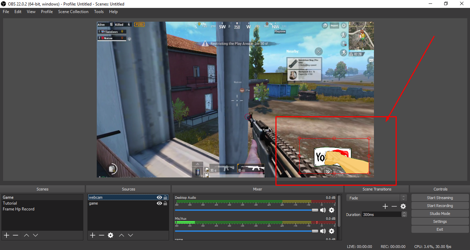
Task: Open Settings from Controls panel
Action: [x=440, y=221]
